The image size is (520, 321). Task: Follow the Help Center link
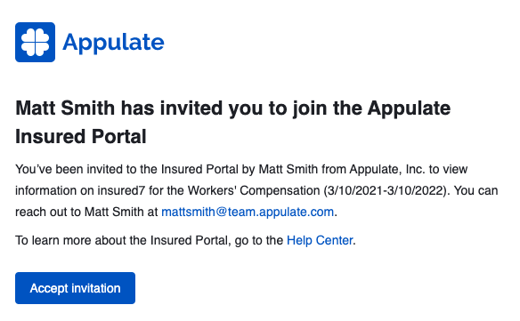click(320, 240)
